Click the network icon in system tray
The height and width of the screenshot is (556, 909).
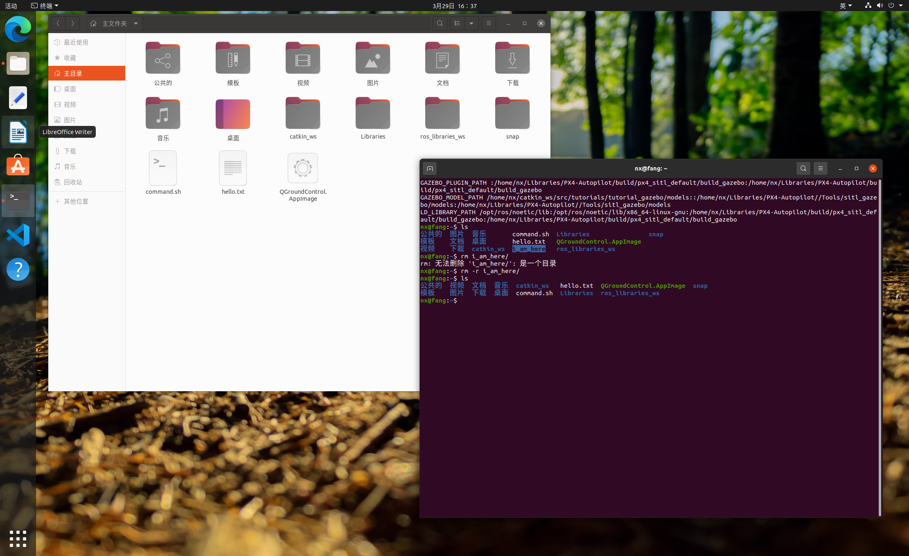pos(868,6)
